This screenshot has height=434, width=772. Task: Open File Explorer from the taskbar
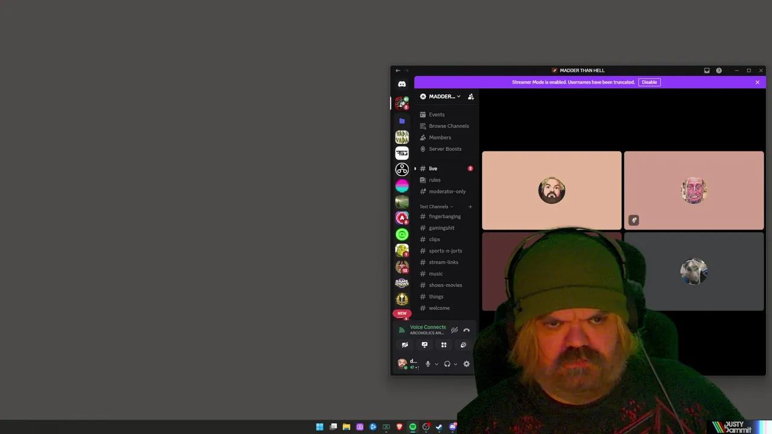pyautogui.click(x=346, y=427)
